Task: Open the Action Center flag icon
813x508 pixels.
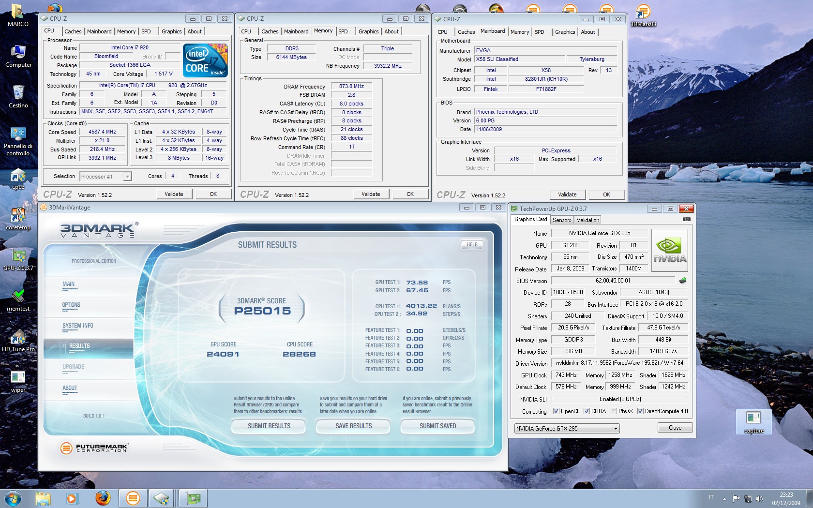Action: tap(736, 499)
